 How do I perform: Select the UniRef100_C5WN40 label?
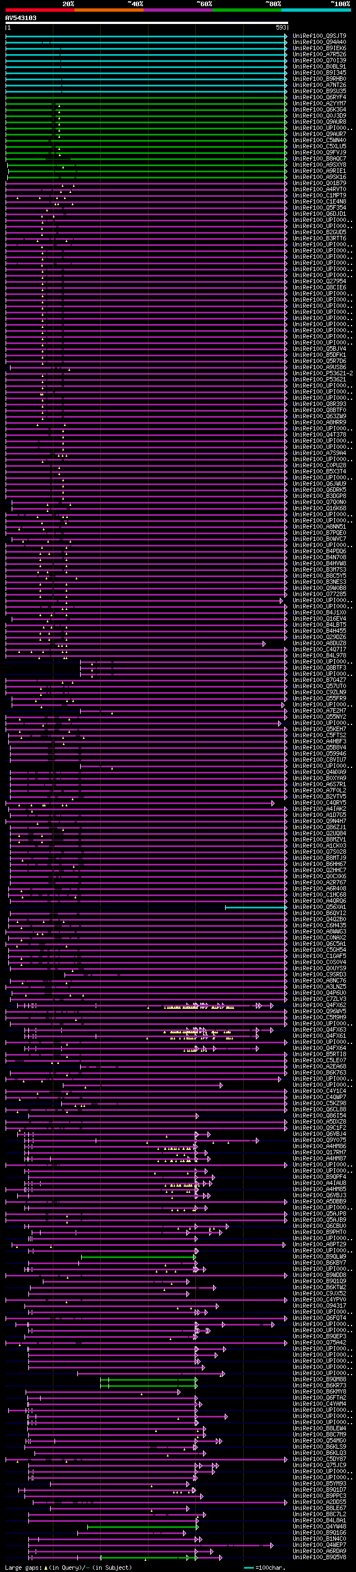tap(319, 141)
